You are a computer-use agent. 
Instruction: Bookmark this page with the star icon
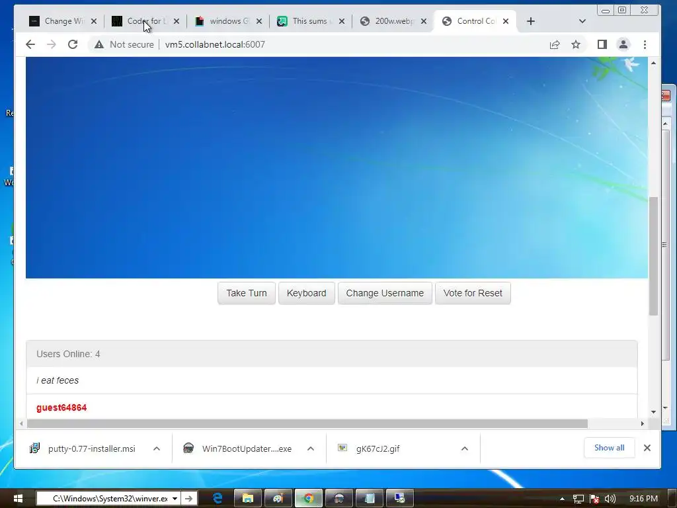coord(576,44)
